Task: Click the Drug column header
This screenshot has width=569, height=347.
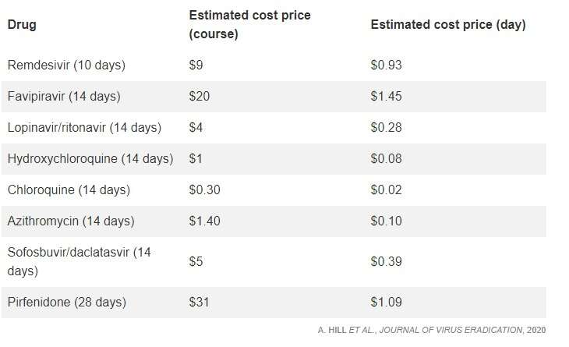Action: point(22,25)
